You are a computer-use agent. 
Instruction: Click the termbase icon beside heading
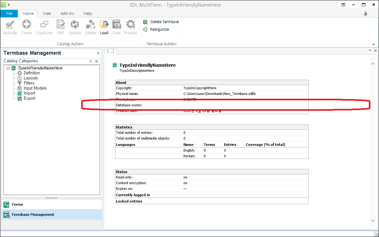[115, 65]
